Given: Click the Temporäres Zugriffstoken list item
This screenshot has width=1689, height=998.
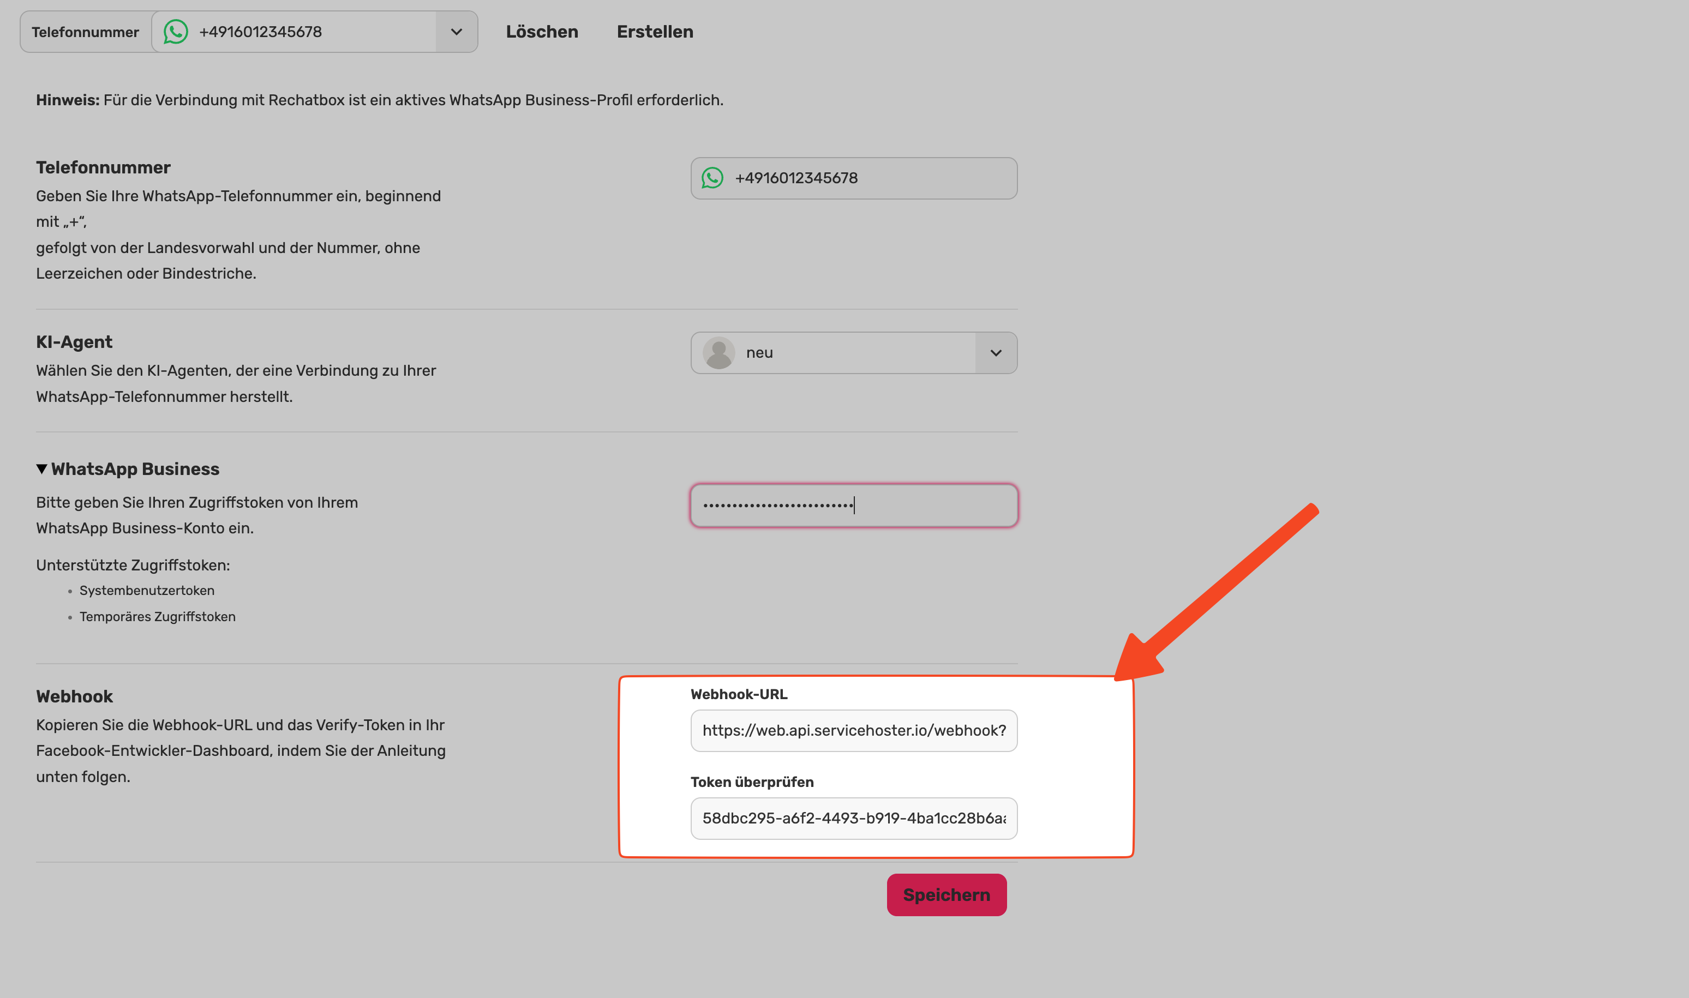Looking at the screenshot, I should [x=158, y=617].
